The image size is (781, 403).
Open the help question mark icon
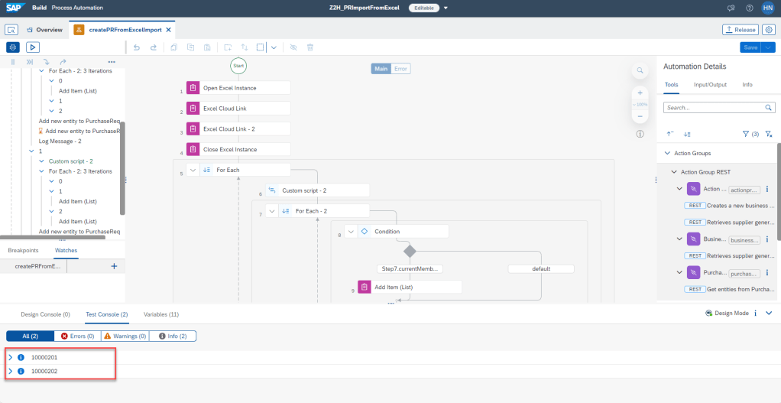coord(748,8)
